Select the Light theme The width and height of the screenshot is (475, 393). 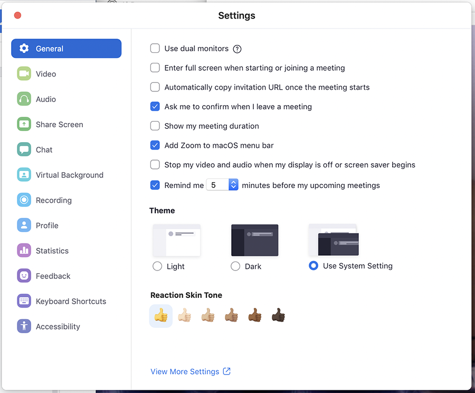point(157,266)
